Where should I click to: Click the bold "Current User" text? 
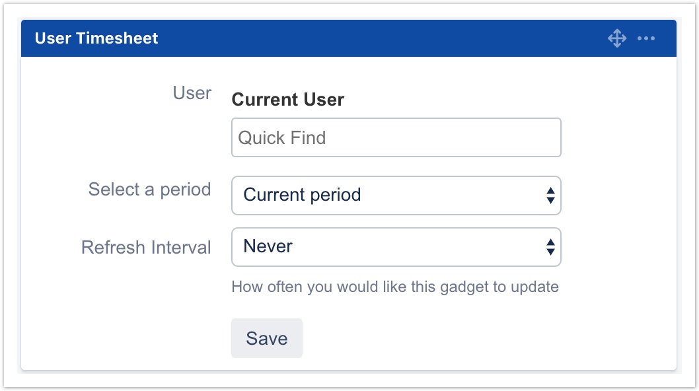coord(287,100)
